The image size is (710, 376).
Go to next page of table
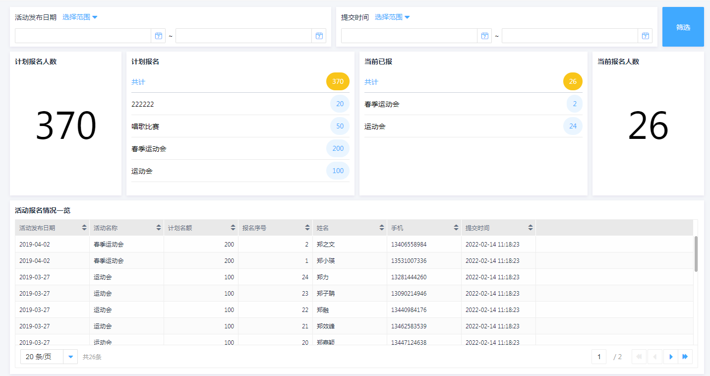[x=670, y=357]
